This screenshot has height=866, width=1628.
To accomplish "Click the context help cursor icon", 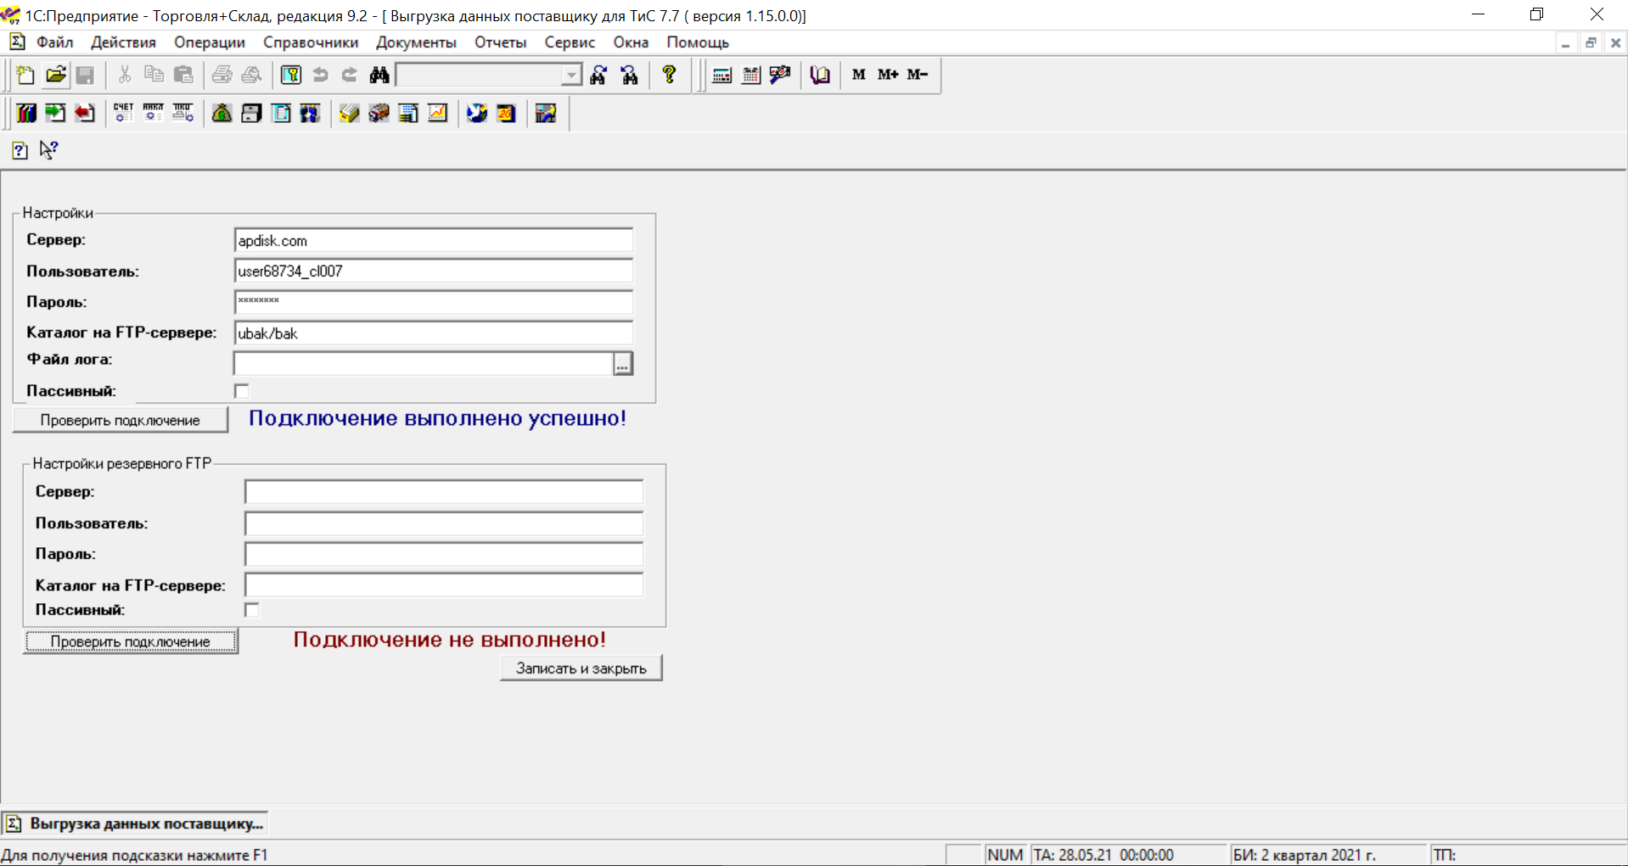I will click(x=49, y=150).
